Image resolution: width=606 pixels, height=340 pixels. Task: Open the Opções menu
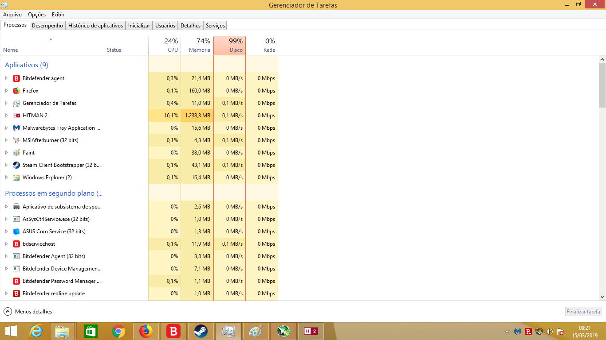click(37, 15)
